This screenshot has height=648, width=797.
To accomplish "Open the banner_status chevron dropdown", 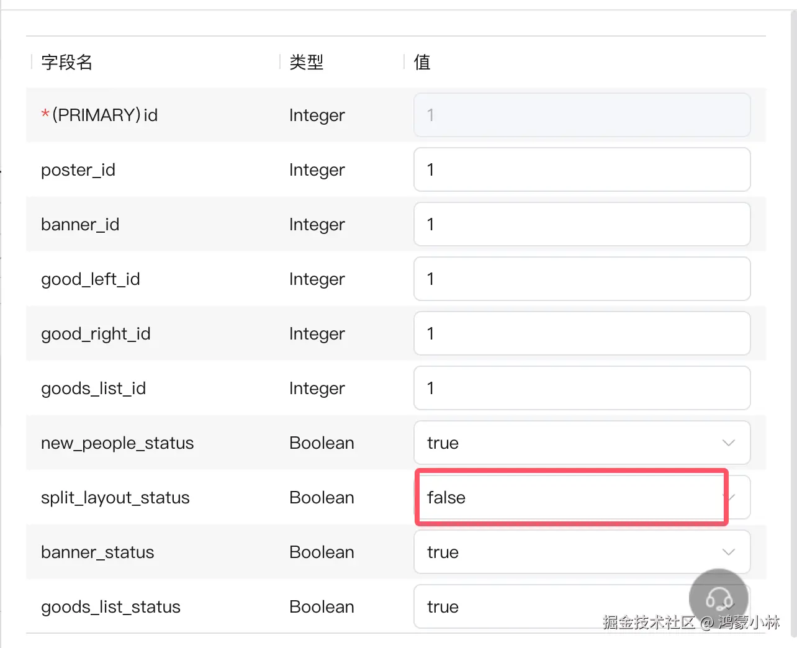I will click(728, 552).
